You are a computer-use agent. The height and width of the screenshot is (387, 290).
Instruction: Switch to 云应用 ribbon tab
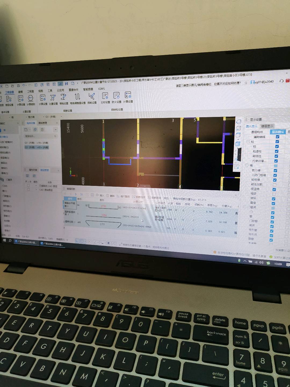click(60, 90)
